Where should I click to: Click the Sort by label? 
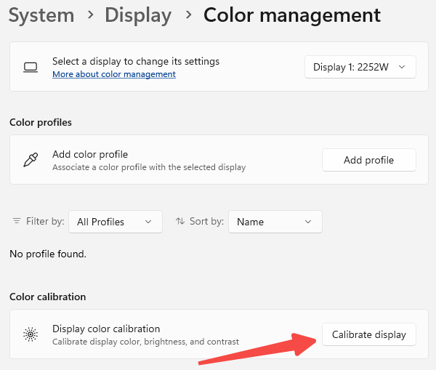click(206, 221)
